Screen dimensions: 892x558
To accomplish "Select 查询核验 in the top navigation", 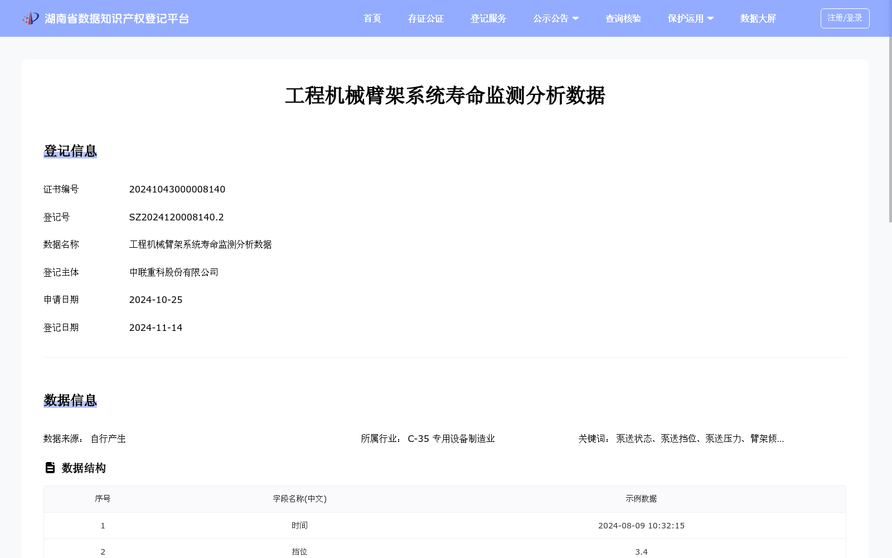I will coord(623,18).
